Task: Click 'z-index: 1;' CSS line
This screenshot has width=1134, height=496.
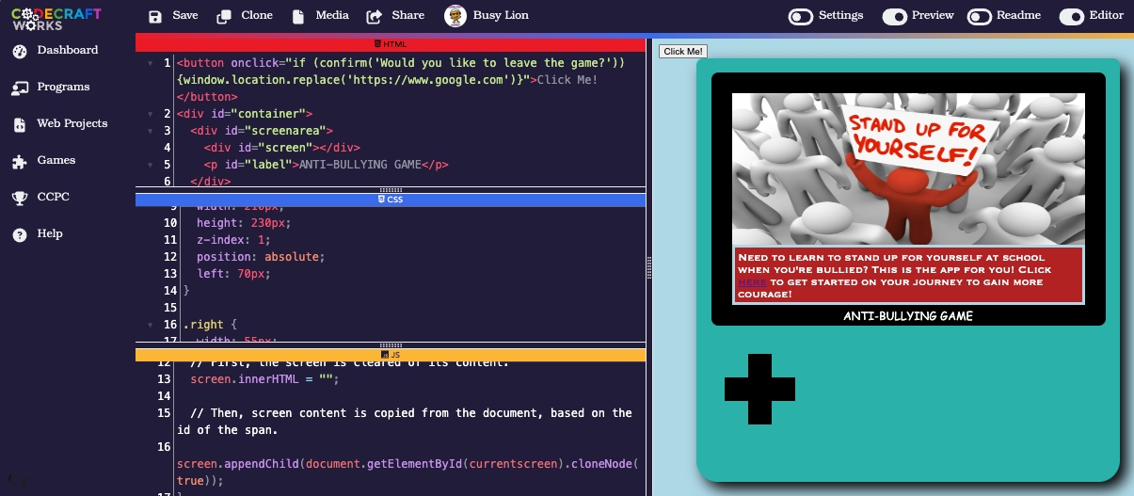Action: pos(233,240)
